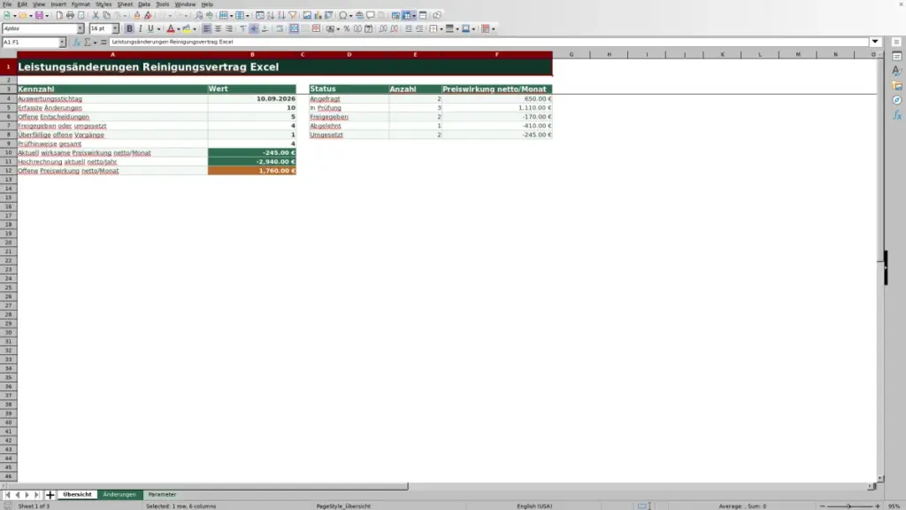Open the font name dropdown

point(81,29)
